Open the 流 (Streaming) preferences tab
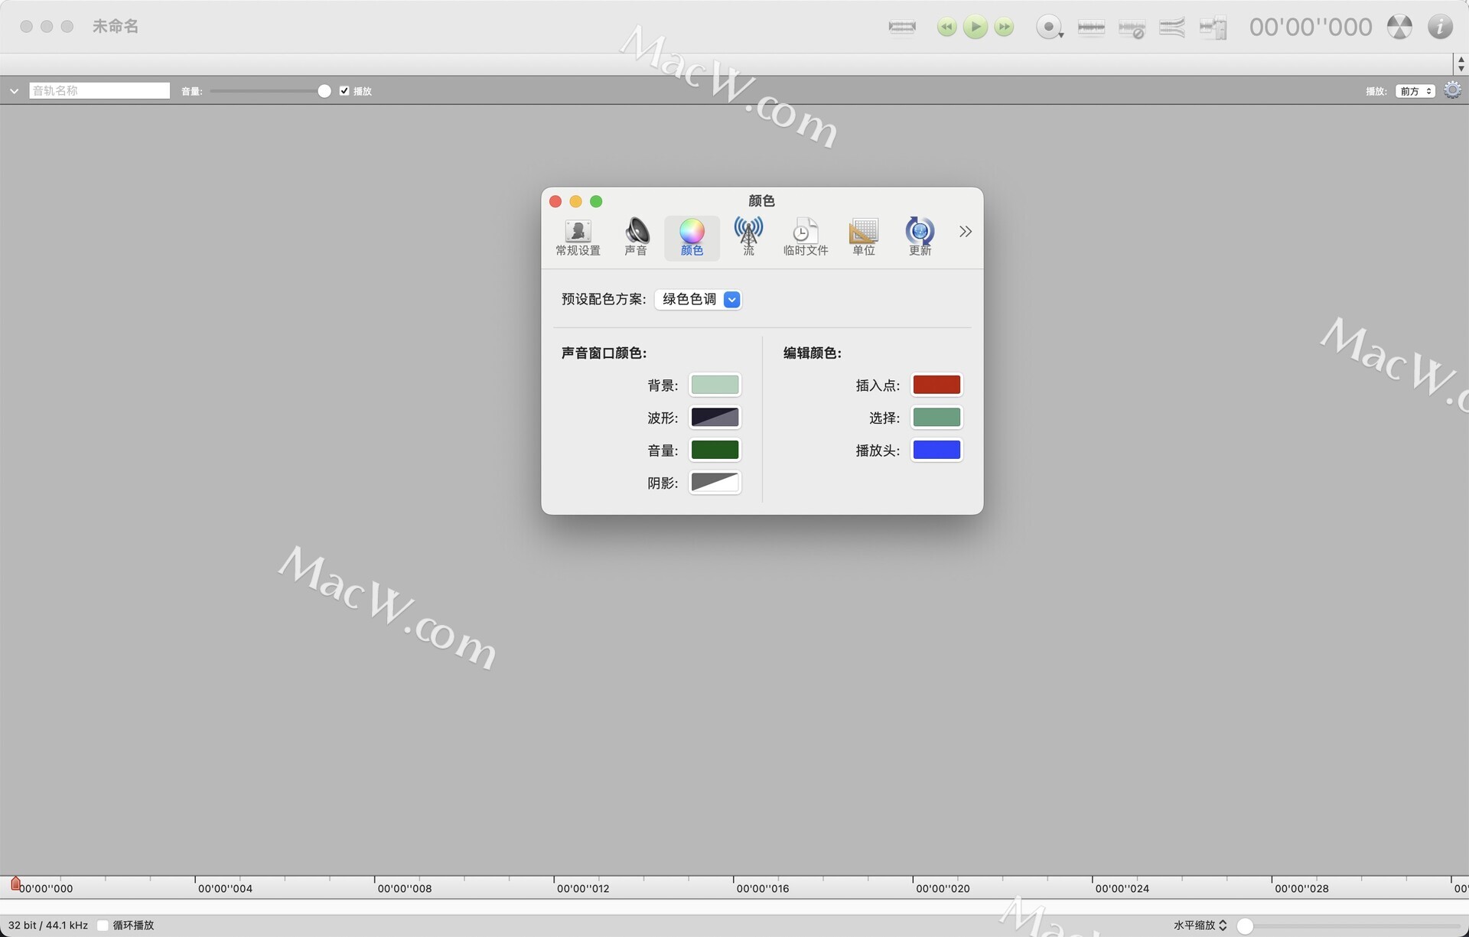This screenshot has width=1469, height=937. click(x=748, y=236)
